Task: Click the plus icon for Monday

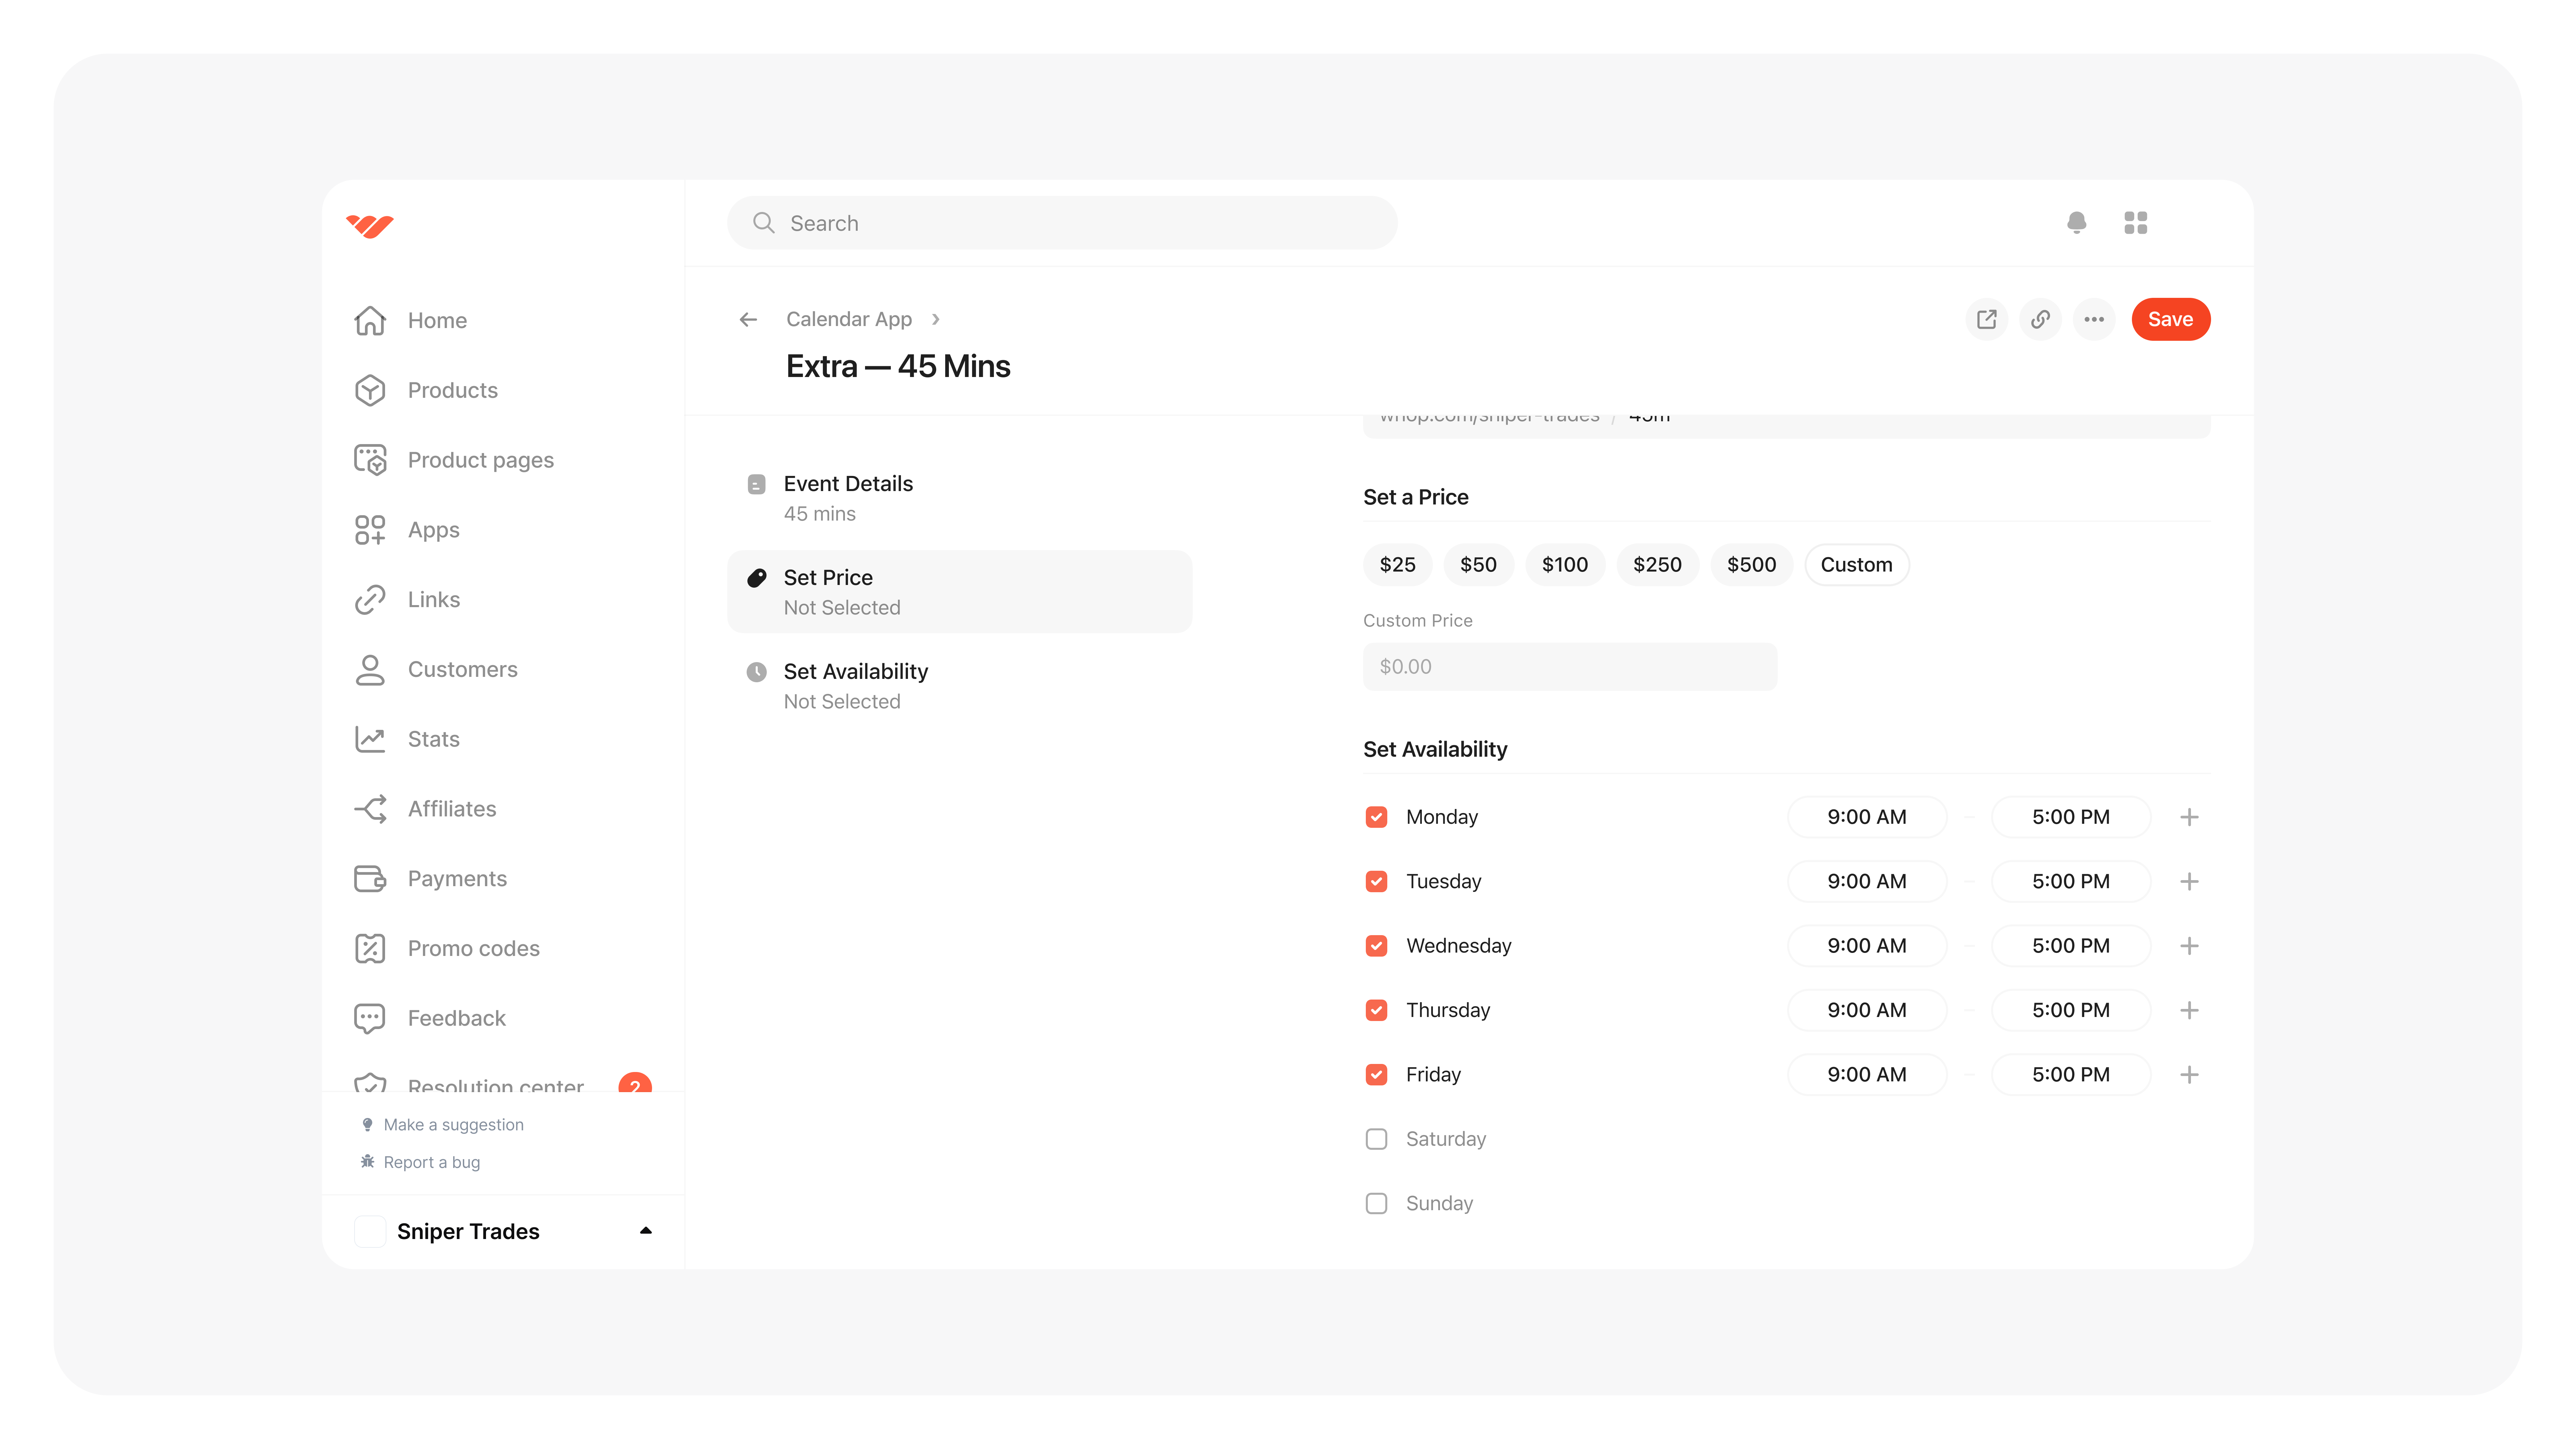Action: click(2189, 817)
